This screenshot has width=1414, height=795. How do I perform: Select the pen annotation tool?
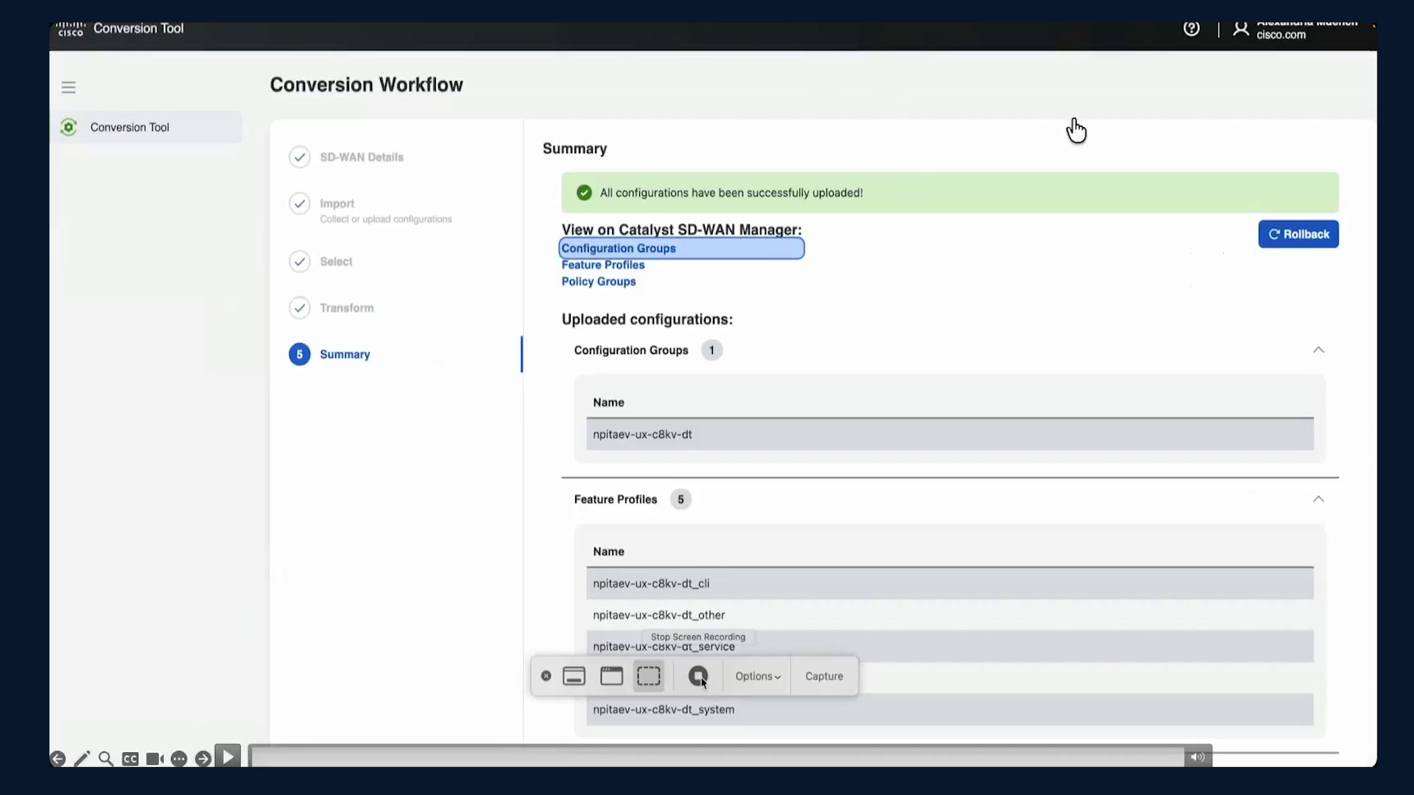click(x=82, y=759)
